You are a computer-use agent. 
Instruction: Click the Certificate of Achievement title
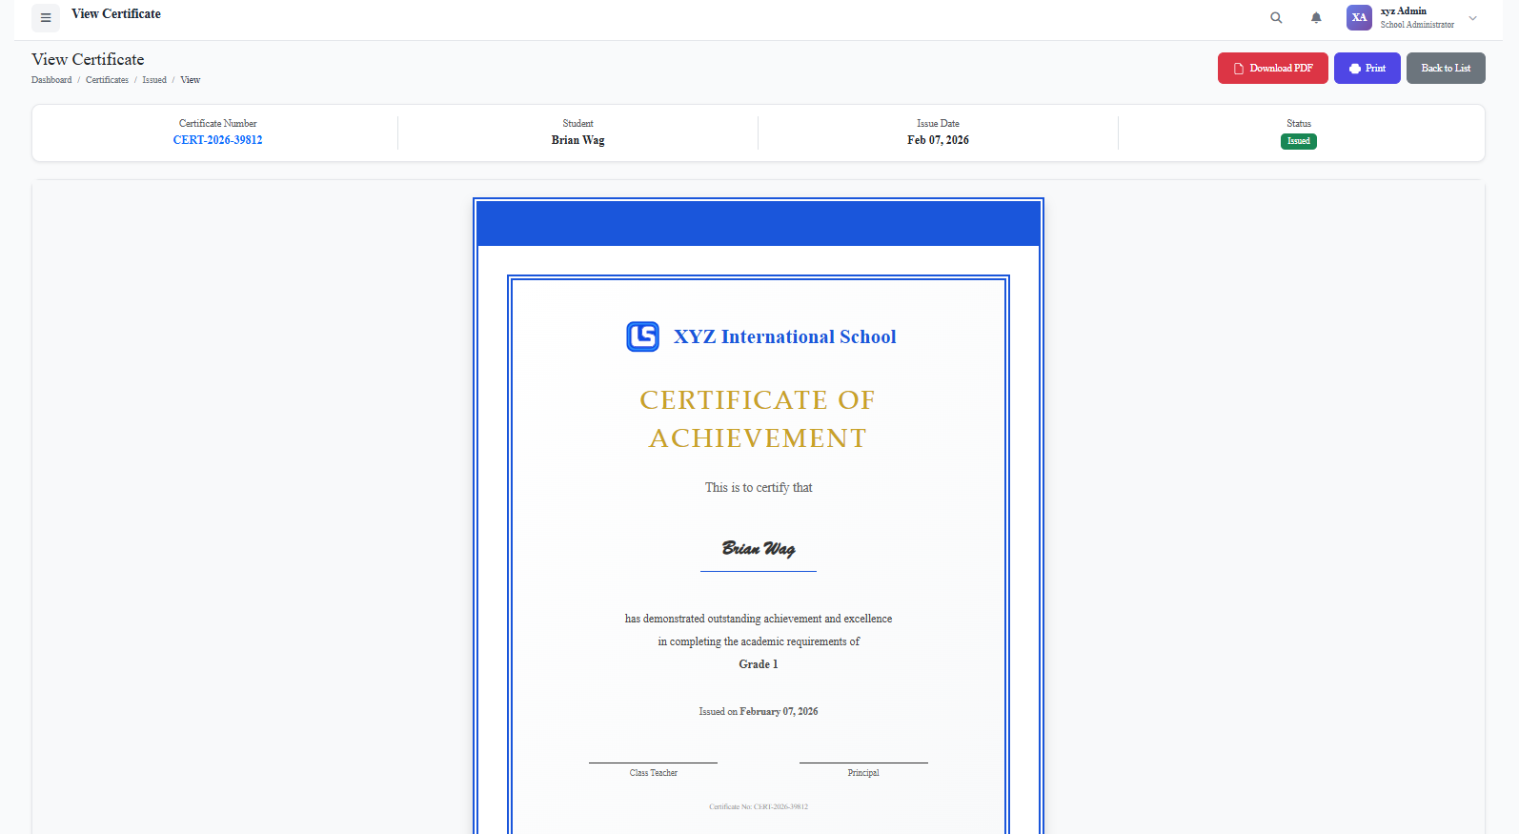tap(758, 418)
